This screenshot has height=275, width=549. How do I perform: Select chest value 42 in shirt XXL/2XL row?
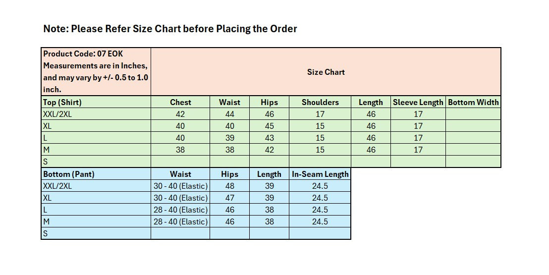coord(180,114)
